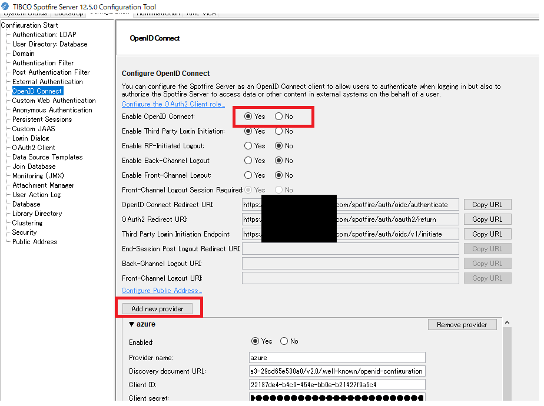
Task: Set azure provider Enabled to No
Action: (284, 341)
